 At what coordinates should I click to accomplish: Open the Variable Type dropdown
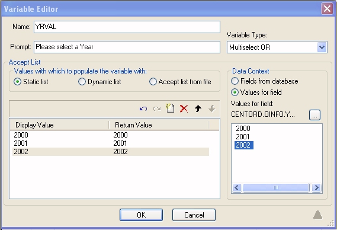click(322, 47)
